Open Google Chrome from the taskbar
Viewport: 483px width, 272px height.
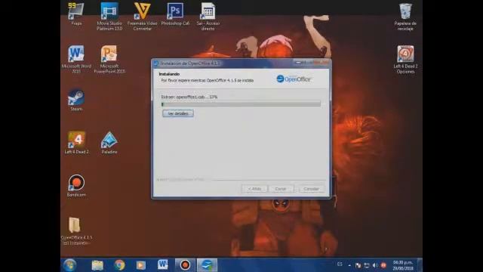pyautogui.click(x=119, y=265)
